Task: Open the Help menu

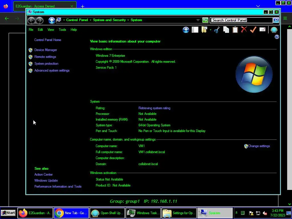Action: pyautogui.click(x=74, y=30)
